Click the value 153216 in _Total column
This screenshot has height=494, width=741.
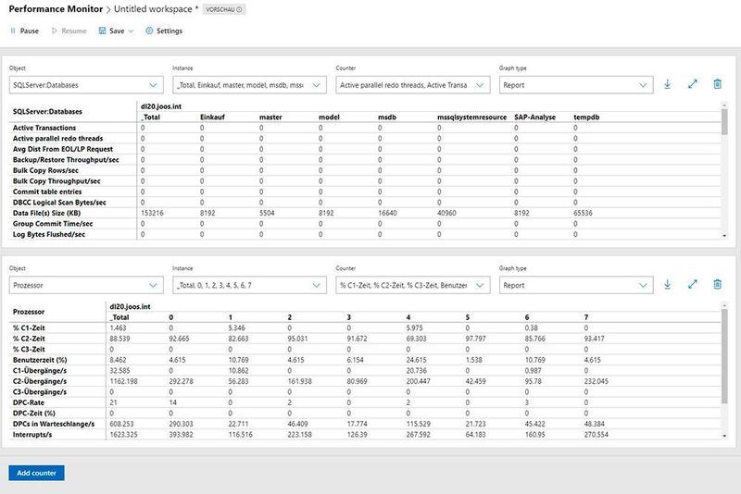pyautogui.click(x=152, y=213)
